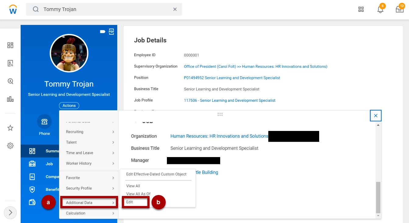
Task: Open Supervisory Organization link for Office of President
Action: [256, 67]
